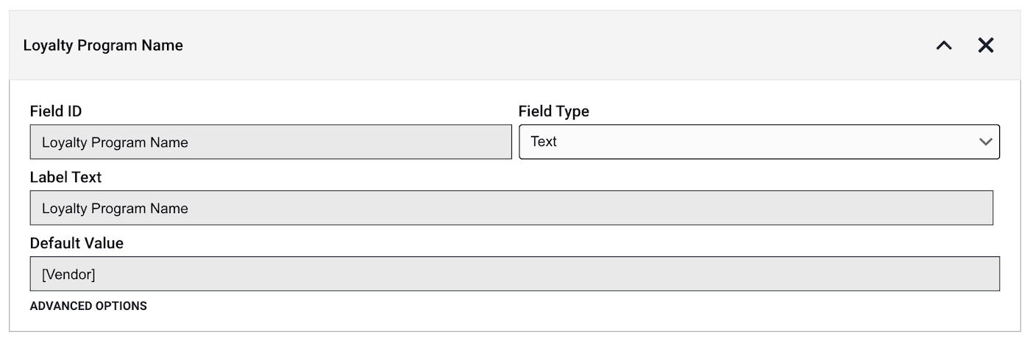Click "Loyalty Program Name" text inside Label Text
Screen dimensions: 1030x343
(x=115, y=209)
